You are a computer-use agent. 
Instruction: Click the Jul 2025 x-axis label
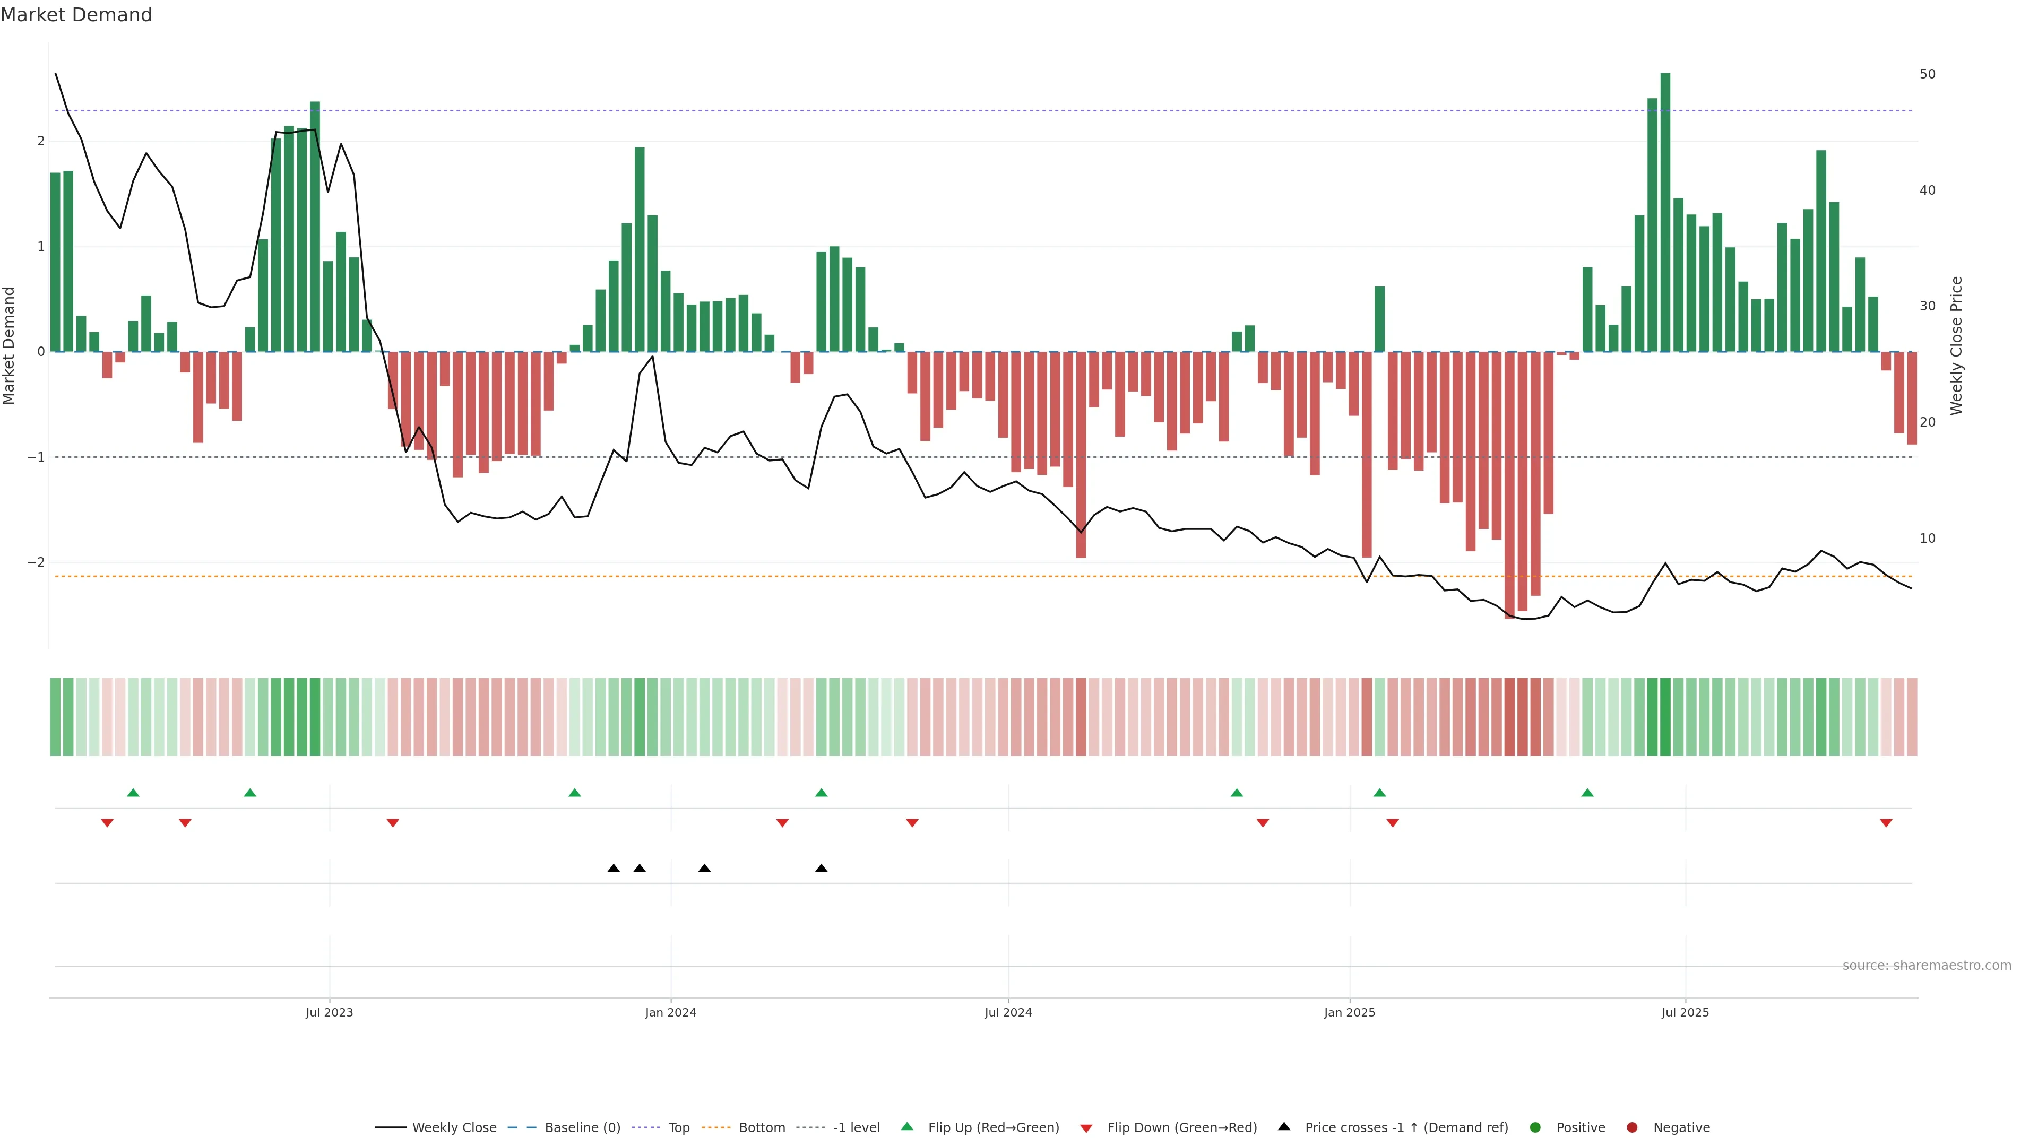pos(1685,1012)
